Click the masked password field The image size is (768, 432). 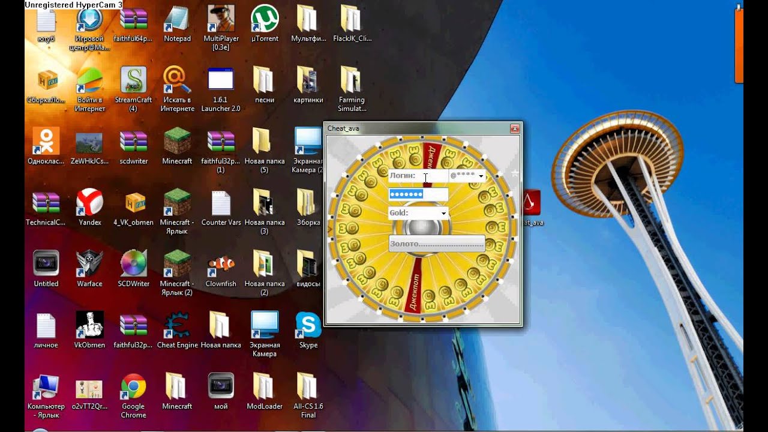(x=418, y=194)
